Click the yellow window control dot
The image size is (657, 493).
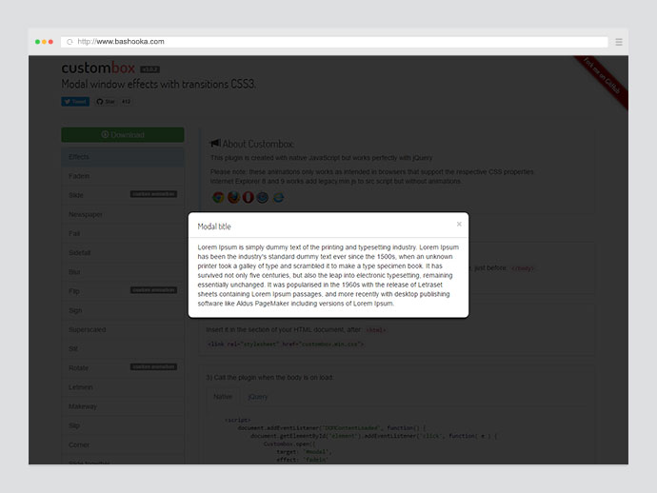tap(44, 42)
